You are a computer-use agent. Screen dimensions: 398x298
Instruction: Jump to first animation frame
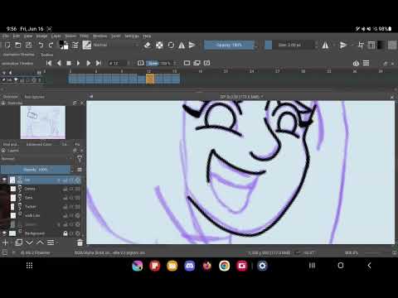(x=49, y=63)
